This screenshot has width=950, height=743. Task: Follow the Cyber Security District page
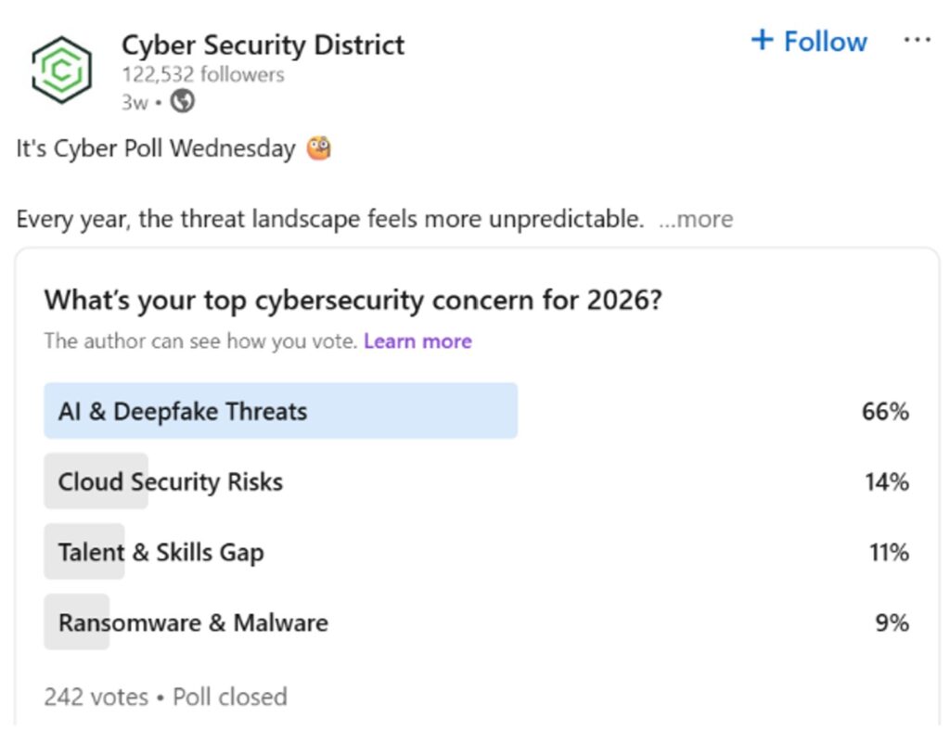pyautogui.click(x=808, y=42)
